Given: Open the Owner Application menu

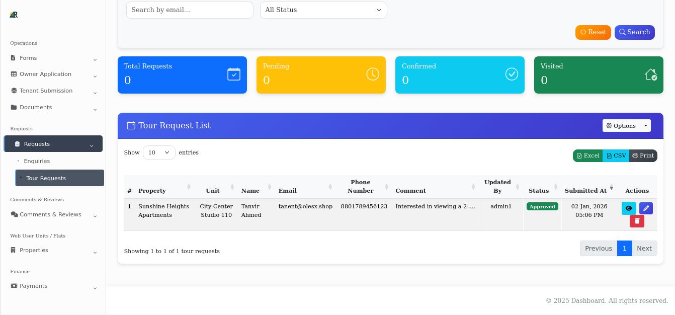Looking at the screenshot, I should pos(44,74).
